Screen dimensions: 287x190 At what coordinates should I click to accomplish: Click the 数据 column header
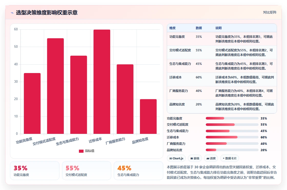point(199,28)
